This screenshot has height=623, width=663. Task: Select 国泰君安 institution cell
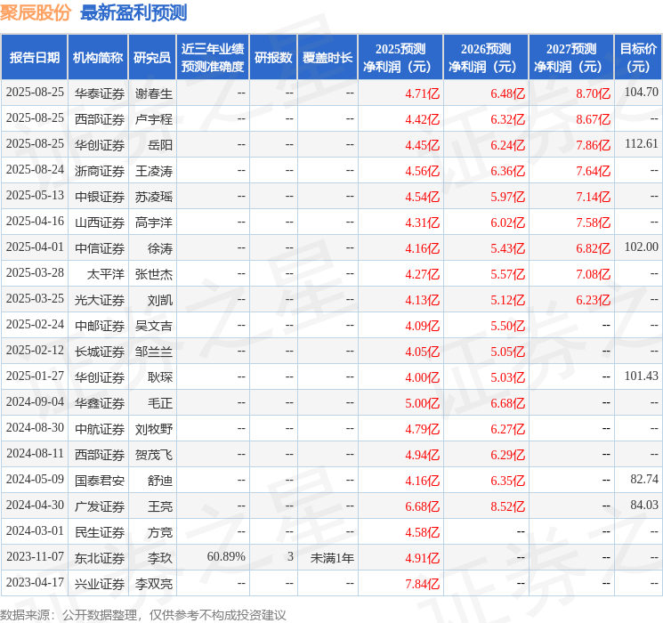point(100,481)
